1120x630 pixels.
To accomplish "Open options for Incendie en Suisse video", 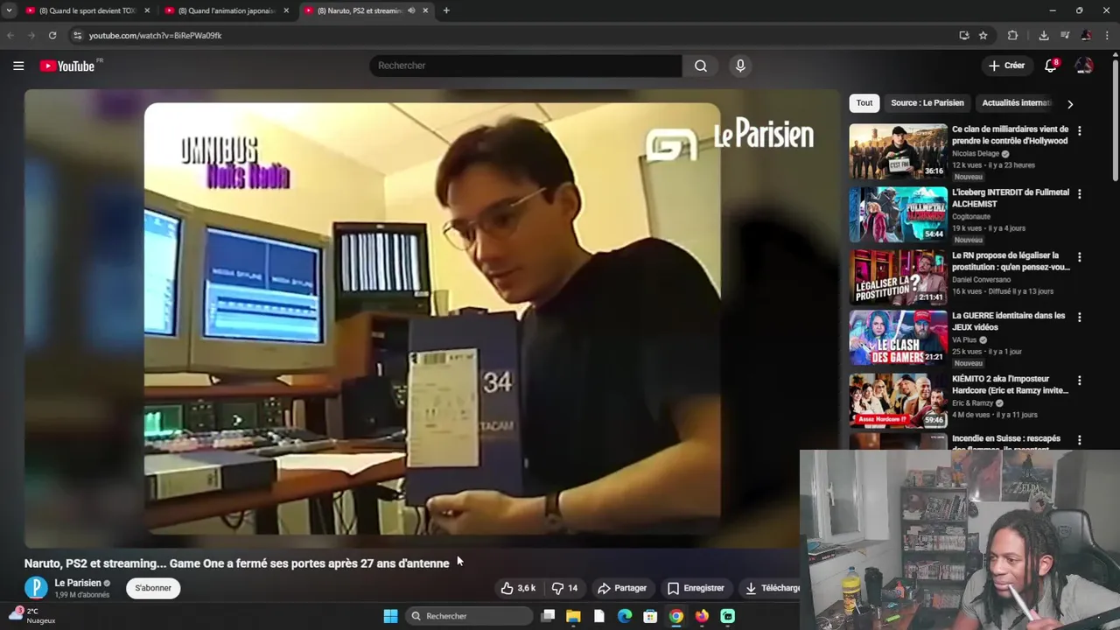I will [1079, 440].
